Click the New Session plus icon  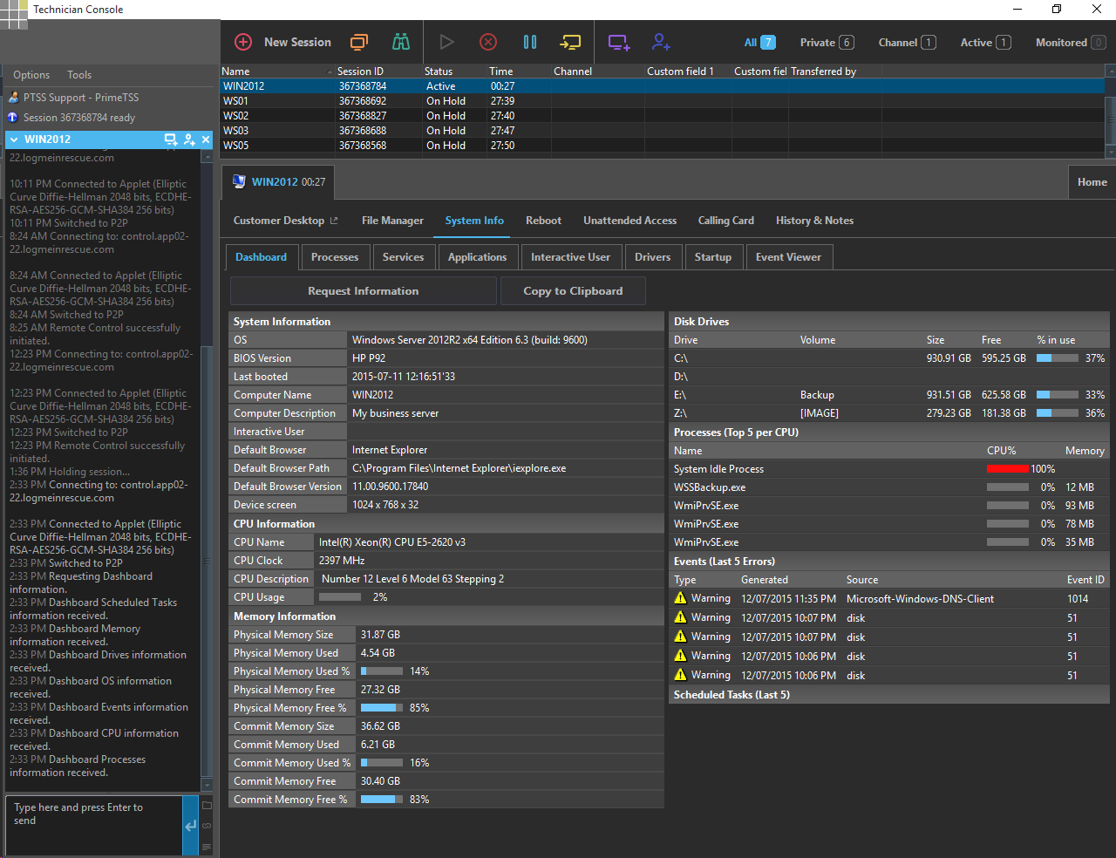coord(243,42)
